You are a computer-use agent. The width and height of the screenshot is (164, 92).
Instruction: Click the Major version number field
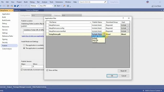[x=26, y=66]
